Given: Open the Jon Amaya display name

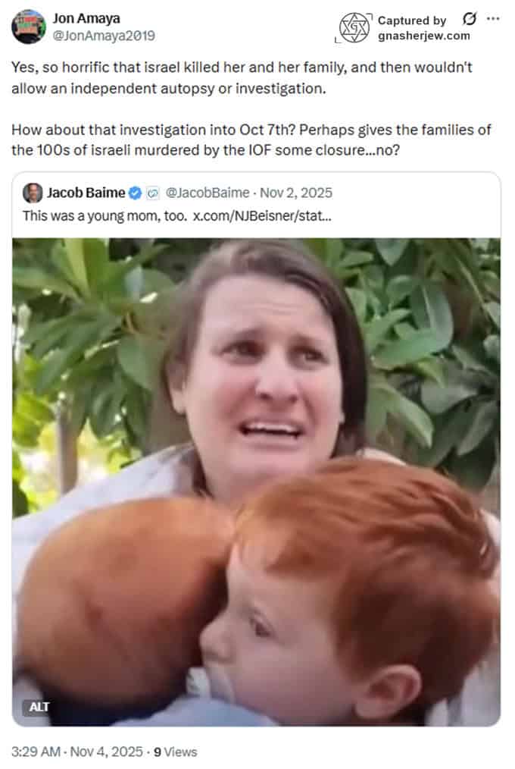Looking at the screenshot, I should (86, 19).
